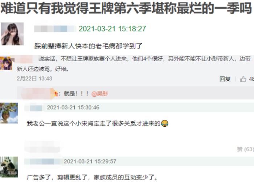The image size is (254, 182).
Task: Open the panda avatar at bottom
Action: click(9, 167)
